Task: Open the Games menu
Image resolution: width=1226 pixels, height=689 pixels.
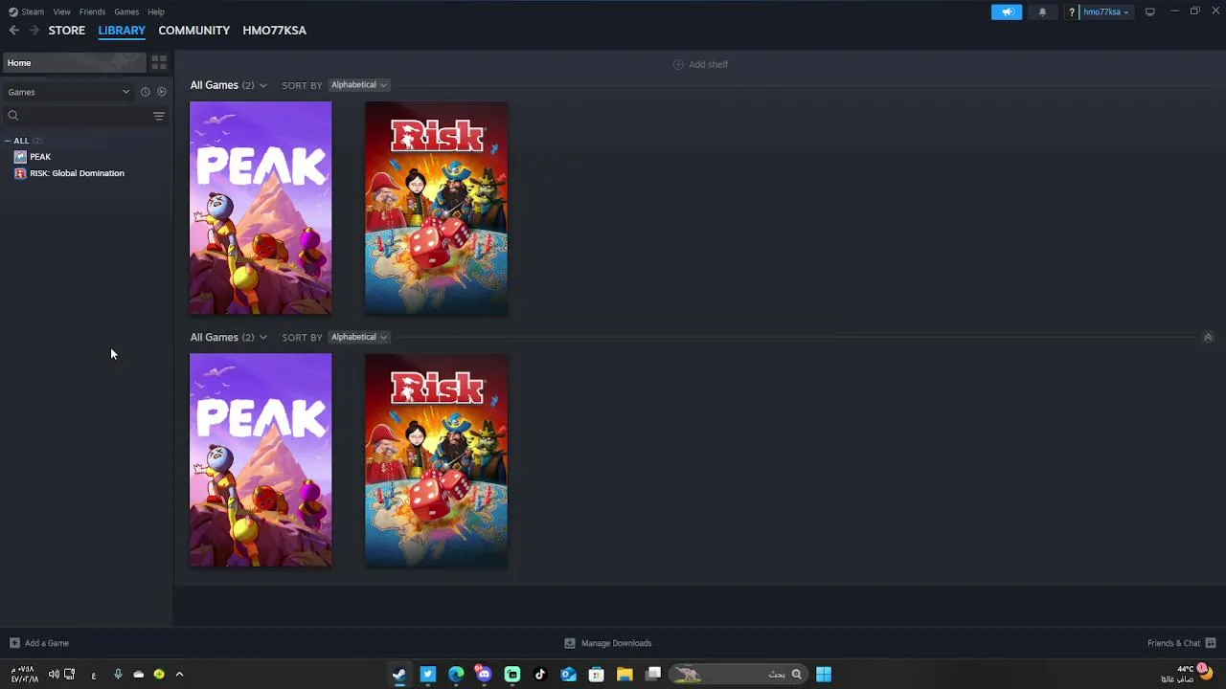Action: point(126,11)
